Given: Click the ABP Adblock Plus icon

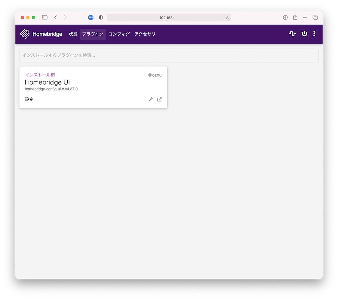Looking at the screenshot, I should click(x=91, y=17).
